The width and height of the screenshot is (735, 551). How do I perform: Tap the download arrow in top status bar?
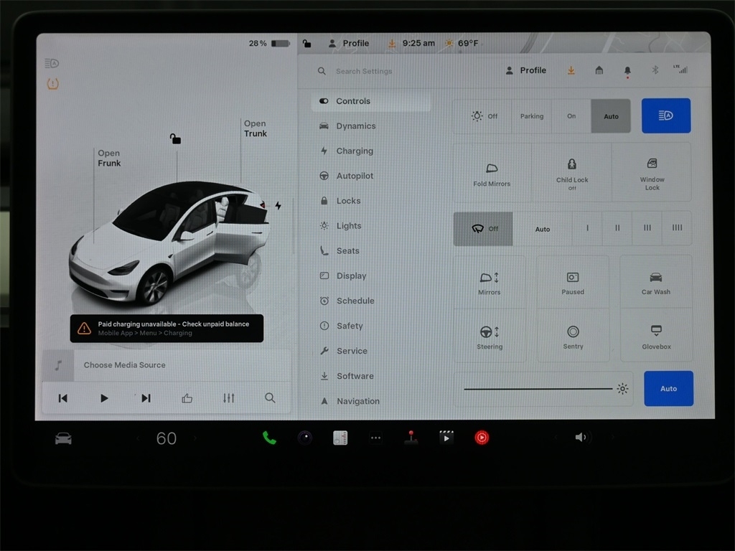pyautogui.click(x=392, y=43)
